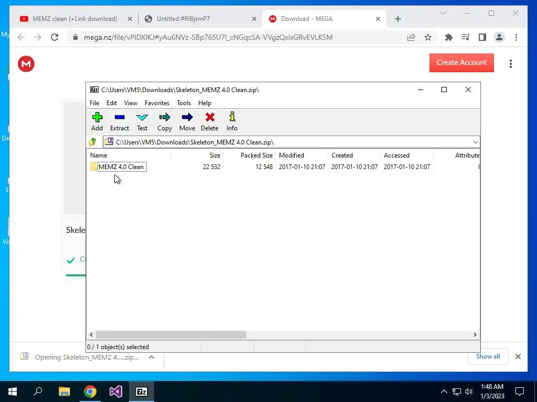Screen dimensions: 537x402
Task: Click Create Account button
Action: tap(461, 63)
